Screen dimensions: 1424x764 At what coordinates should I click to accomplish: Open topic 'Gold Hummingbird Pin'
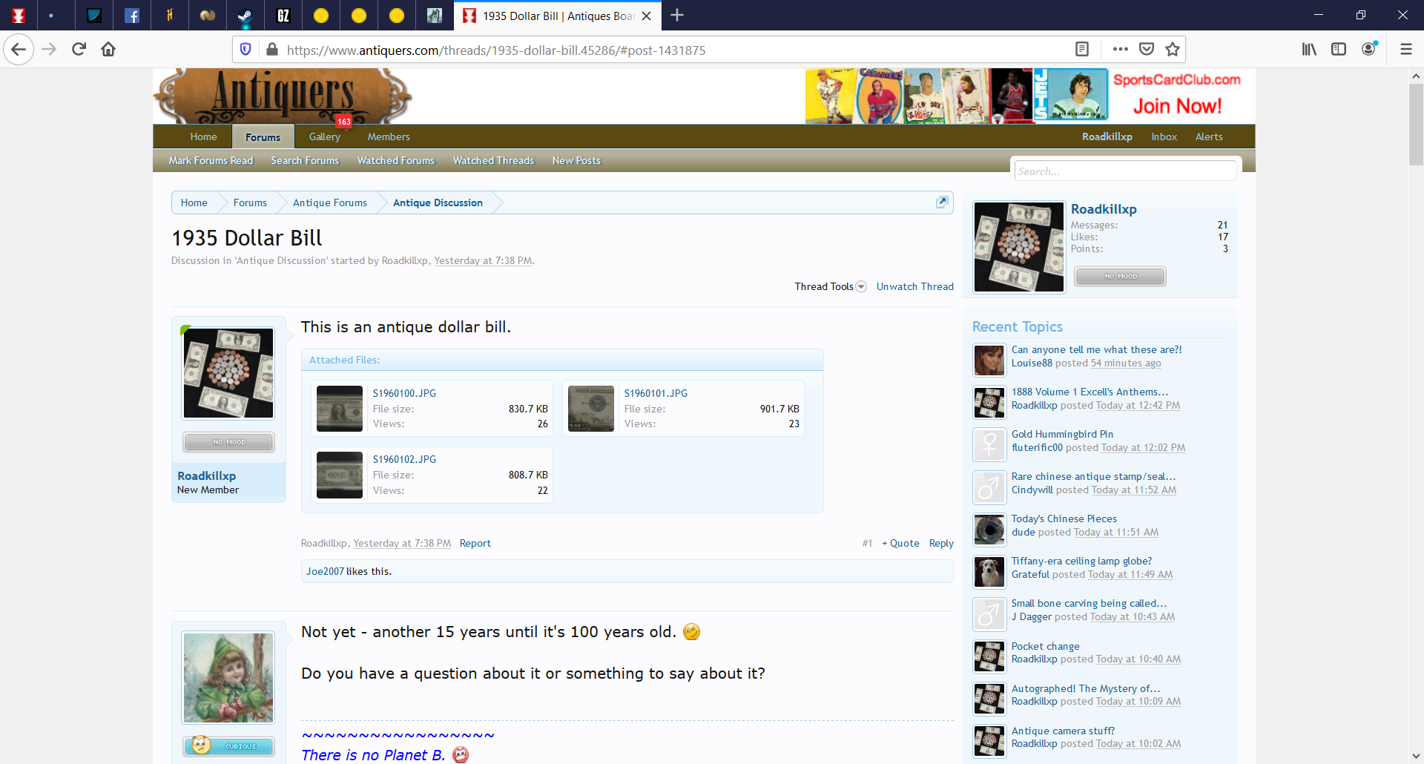[1062, 435]
